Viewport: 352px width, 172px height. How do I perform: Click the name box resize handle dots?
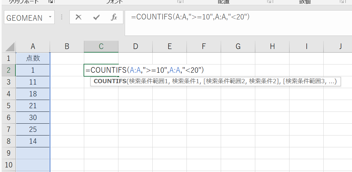tap(62, 17)
